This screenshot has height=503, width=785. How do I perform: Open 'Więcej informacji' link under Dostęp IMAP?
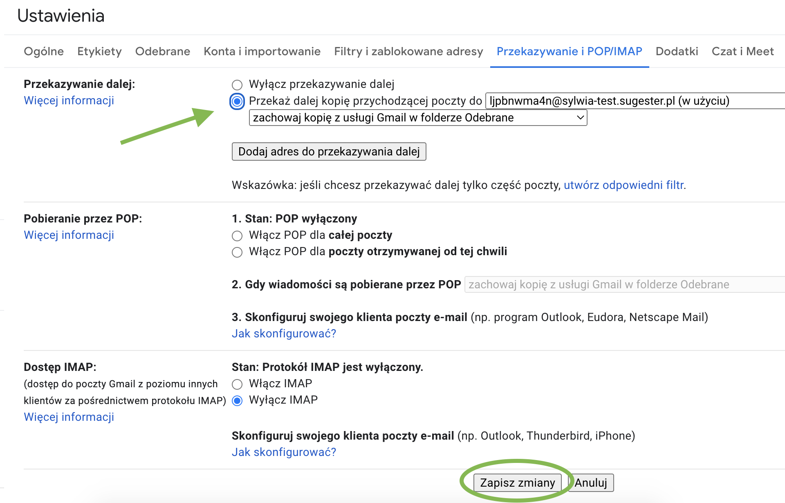pos(69,417)
